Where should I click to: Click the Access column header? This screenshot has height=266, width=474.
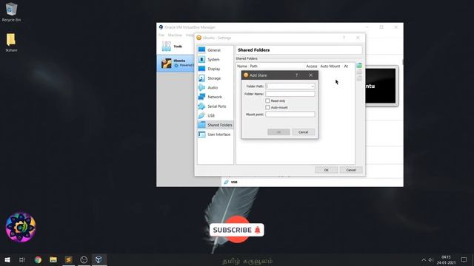pos(312,66)
